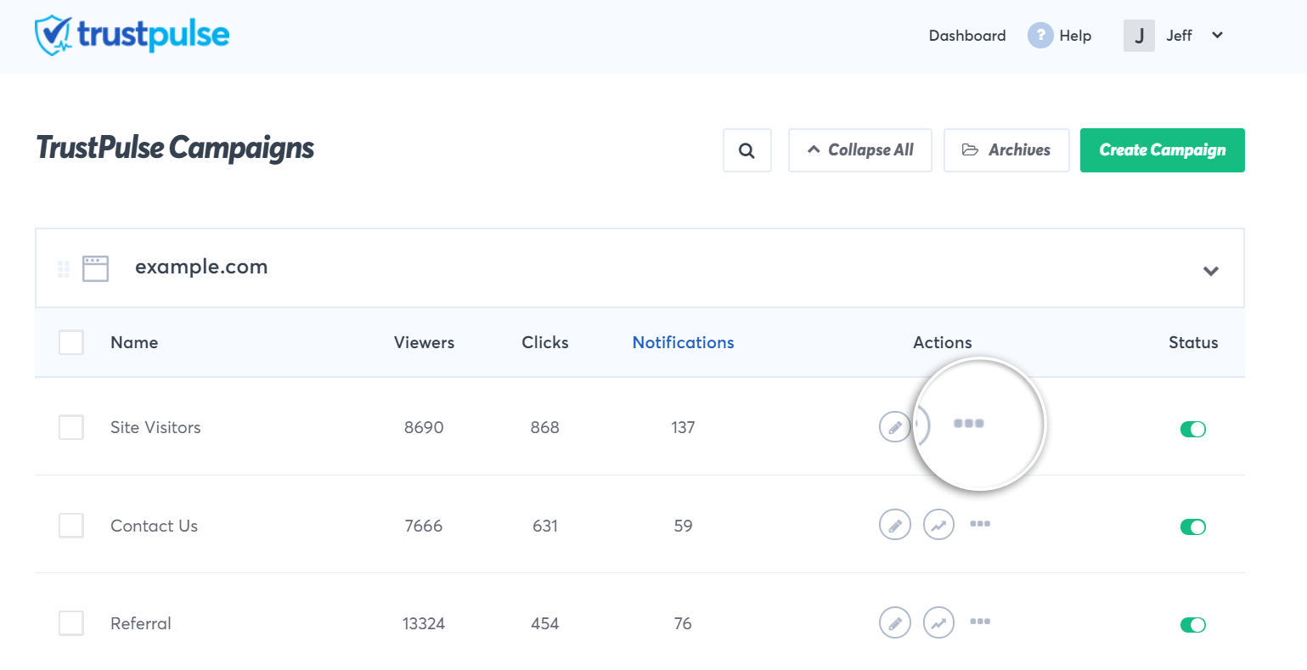Open the Referral campaign name
This screenshot has height=670, width=1307.
point(141,624)
